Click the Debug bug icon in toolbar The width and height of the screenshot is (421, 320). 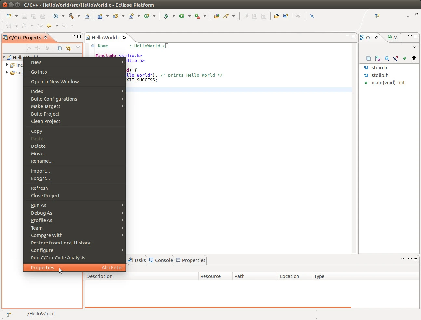[166, 16]
